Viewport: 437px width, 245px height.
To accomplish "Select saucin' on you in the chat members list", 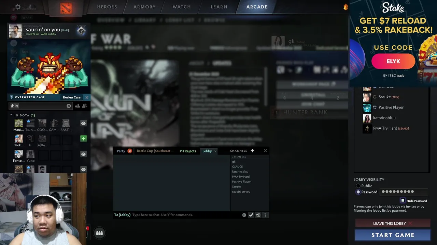I will pos(241,192).
